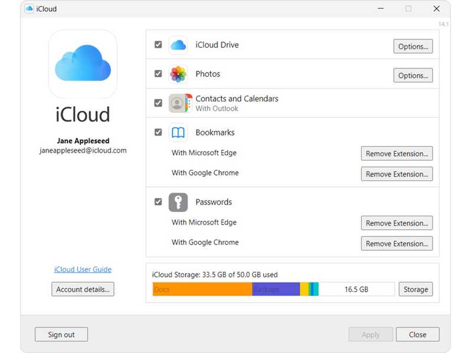Click the orange Docs storage segment
The width and height of the screenshot is (472, 353).
(x=202, y=289)
